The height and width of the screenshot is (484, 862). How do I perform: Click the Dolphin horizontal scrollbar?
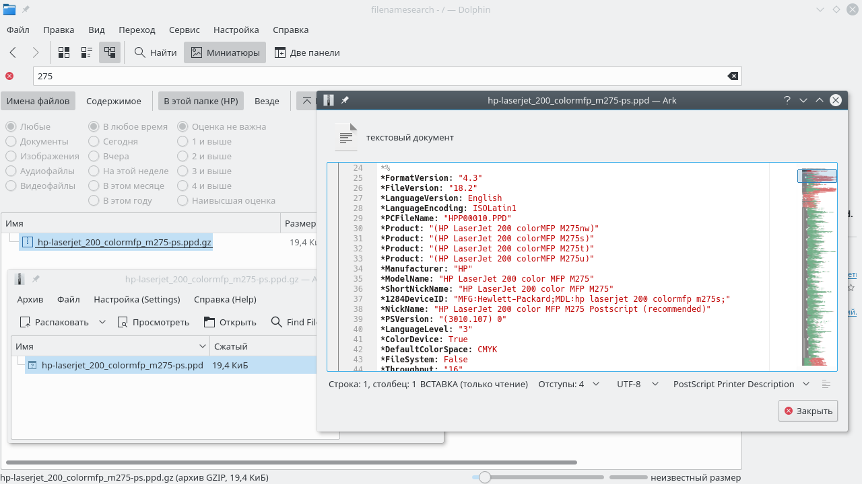pos(292,462)
